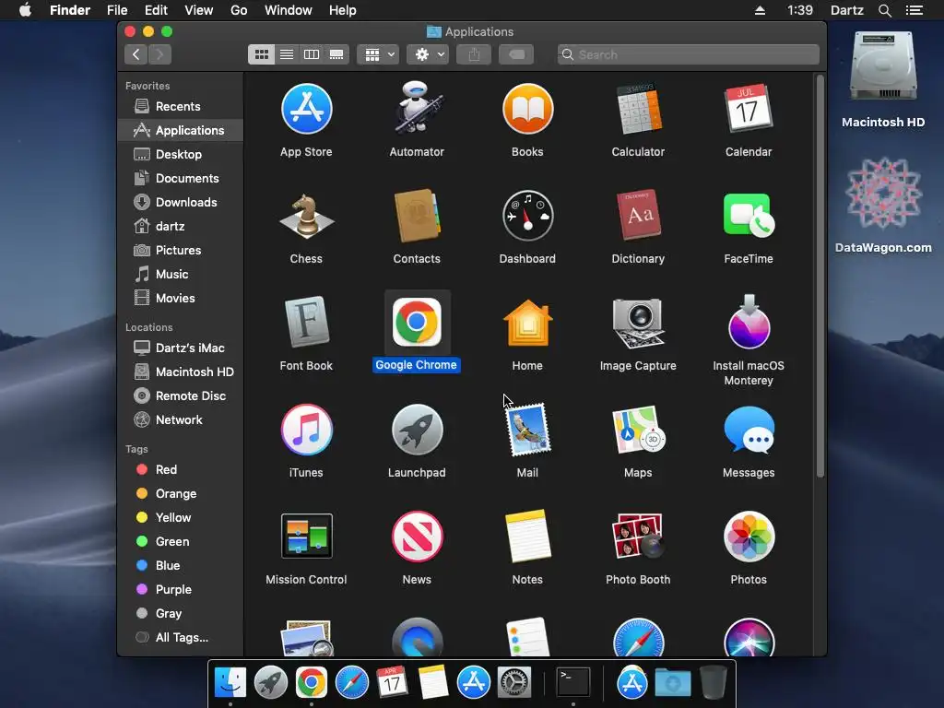Image resolution: width=944 pixels, height=708 pixels.
Task: Open the Help menu
Action: (x=343, y=10)
